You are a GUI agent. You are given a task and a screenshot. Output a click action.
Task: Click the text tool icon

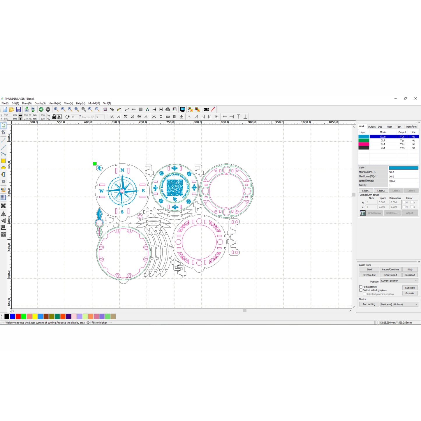point(3,175)
